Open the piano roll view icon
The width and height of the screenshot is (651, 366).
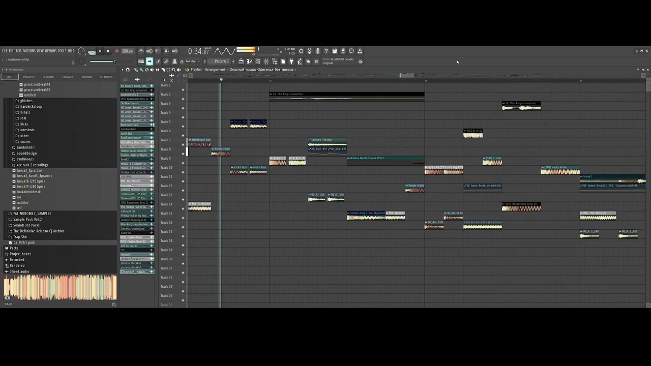point(249,62)
